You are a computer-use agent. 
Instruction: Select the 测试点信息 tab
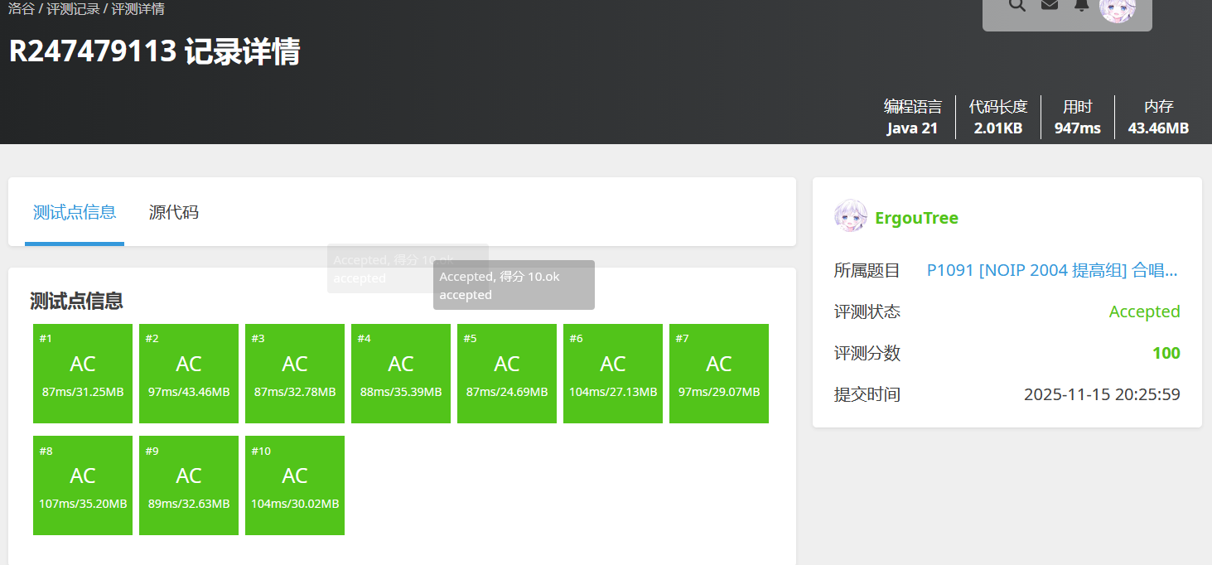click(x=75, y=212)
